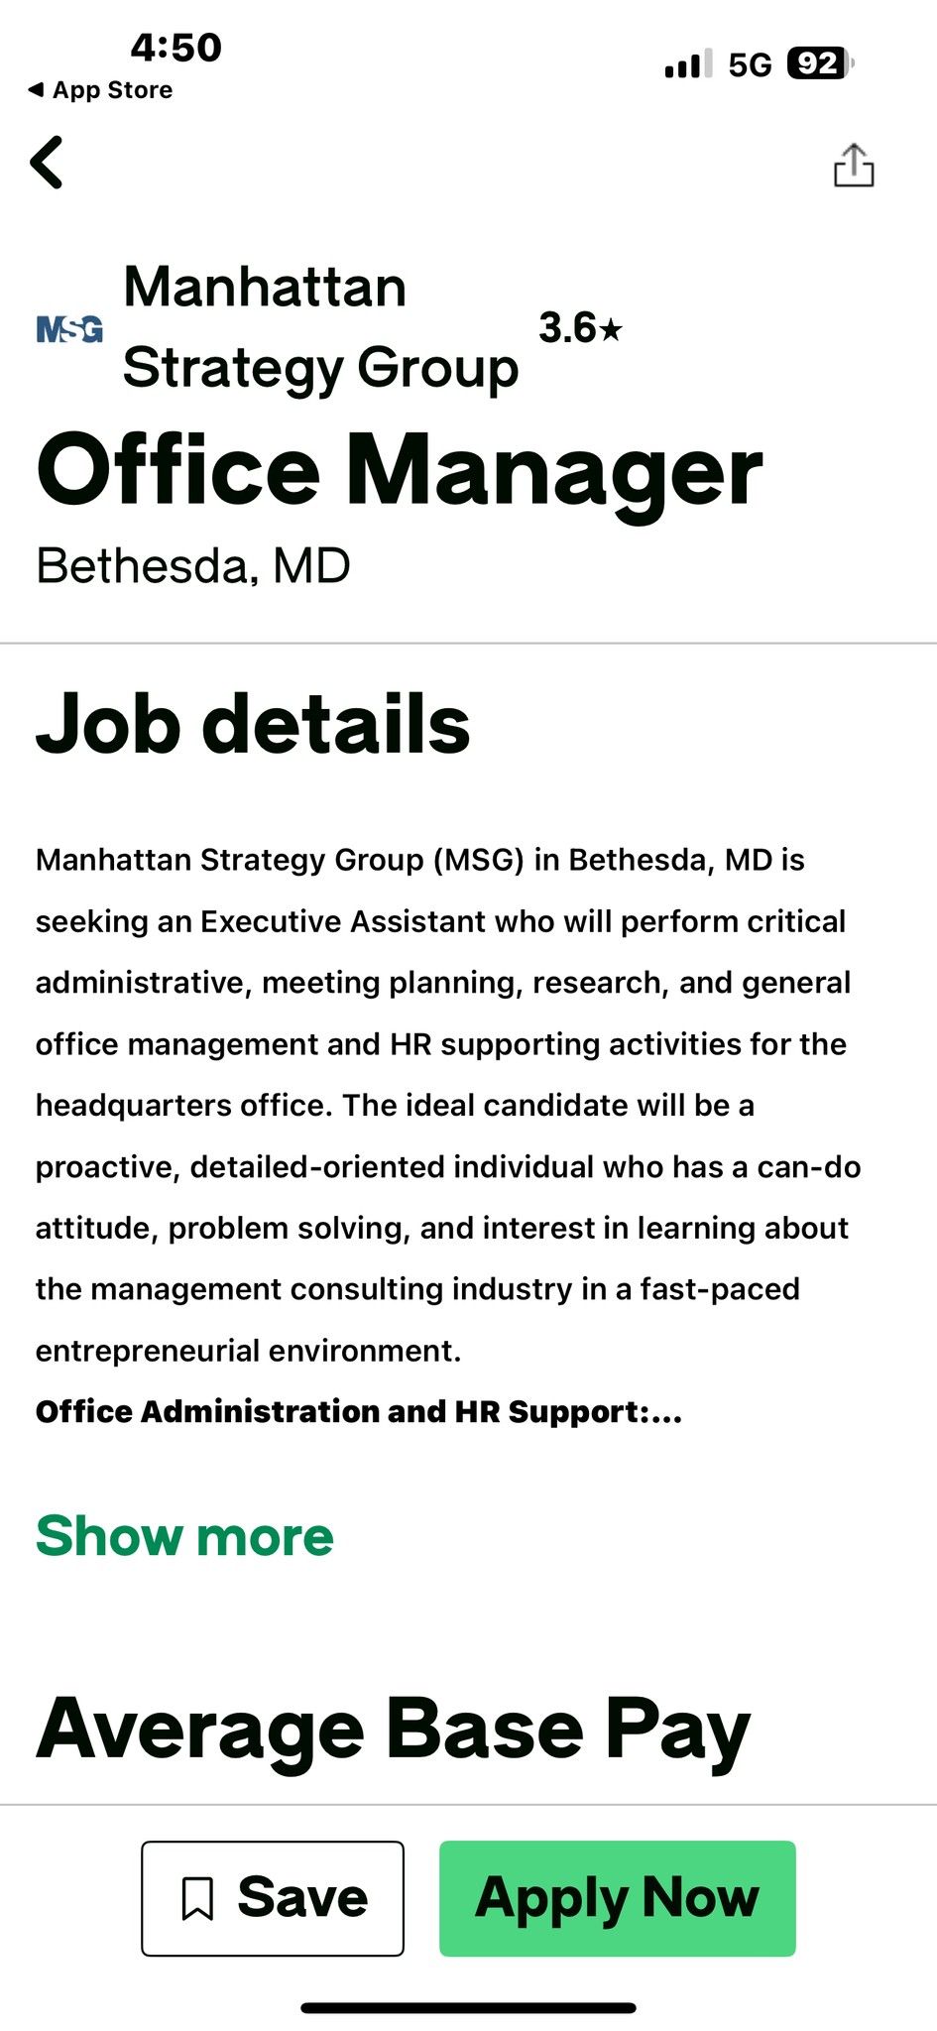Tap the Apply Now button

pyautogui.click(x=617, y=1896)
